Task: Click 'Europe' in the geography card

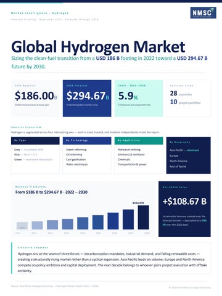Action: [174, 156]
